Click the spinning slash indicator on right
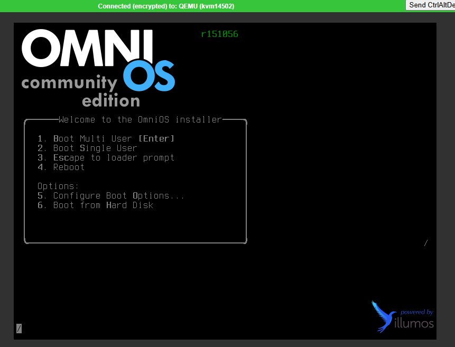The image size is (455, 347). click(x=426, y=243)
